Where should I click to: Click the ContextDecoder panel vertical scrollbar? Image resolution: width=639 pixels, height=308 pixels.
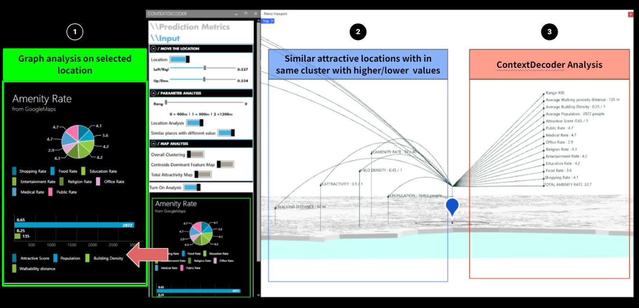(258, 142)
